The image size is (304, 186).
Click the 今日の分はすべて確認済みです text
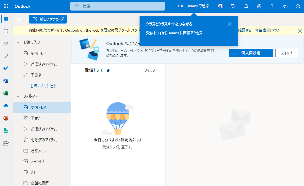118,140
